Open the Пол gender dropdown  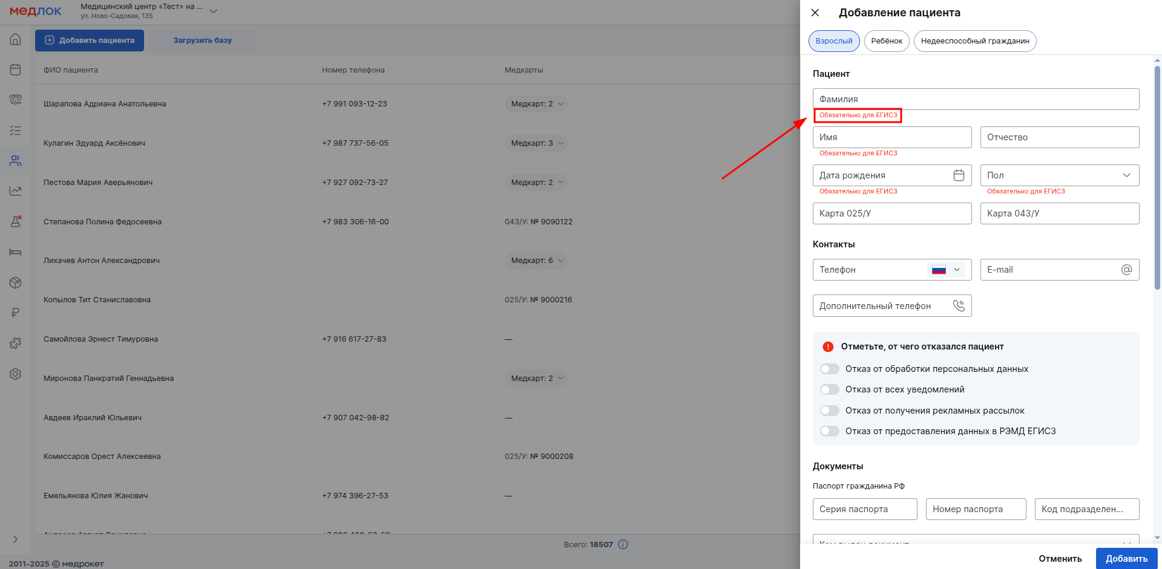coord(1059,175)
